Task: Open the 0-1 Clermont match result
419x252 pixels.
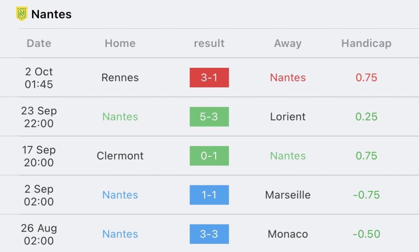Action: tap(209, 156)
